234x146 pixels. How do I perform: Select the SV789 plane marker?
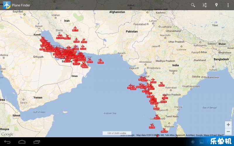(152, 126)
